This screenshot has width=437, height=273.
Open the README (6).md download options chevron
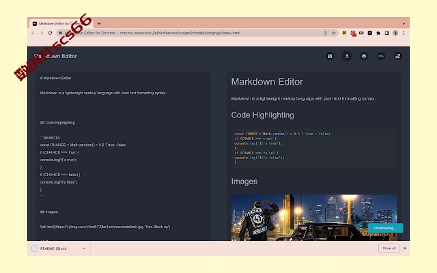83,248
